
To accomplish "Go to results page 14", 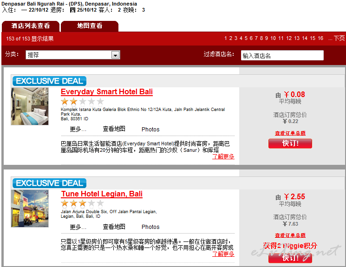I will coord(305,39).
